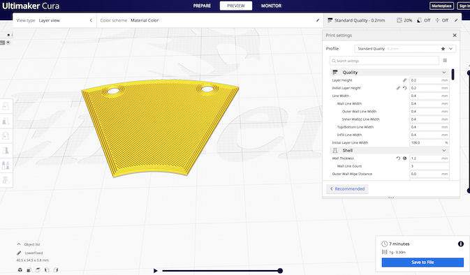Image resolution: width=470 pixels, height=275 pixels.
Task: Click the top layer slider handle
Action: (x=469, y=73)
